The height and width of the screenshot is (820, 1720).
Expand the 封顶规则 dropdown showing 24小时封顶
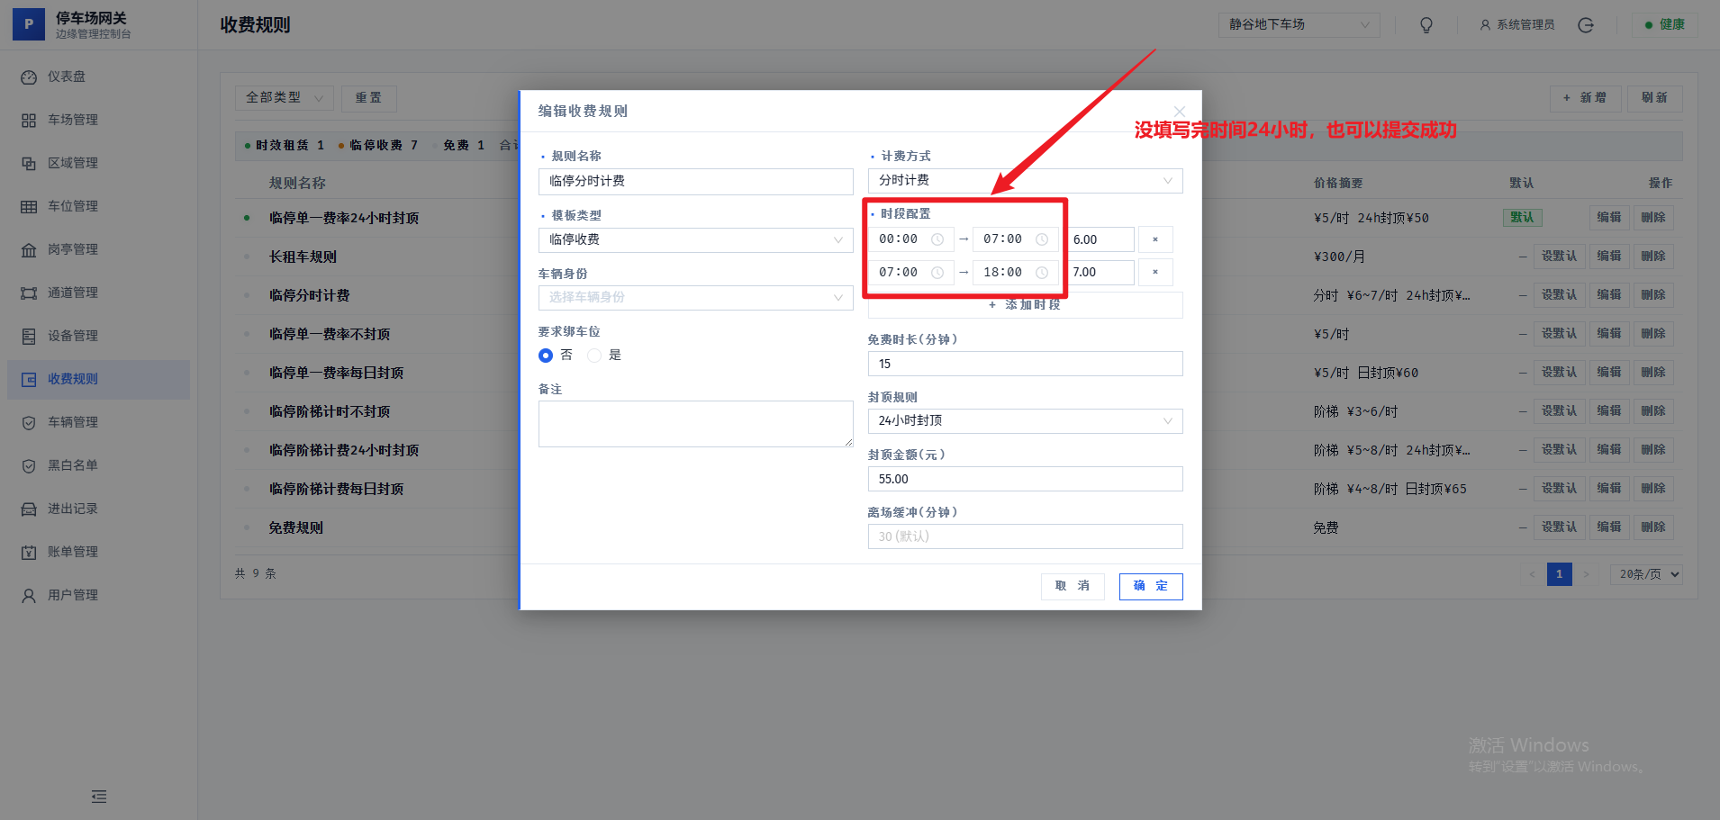[1024, 420]
